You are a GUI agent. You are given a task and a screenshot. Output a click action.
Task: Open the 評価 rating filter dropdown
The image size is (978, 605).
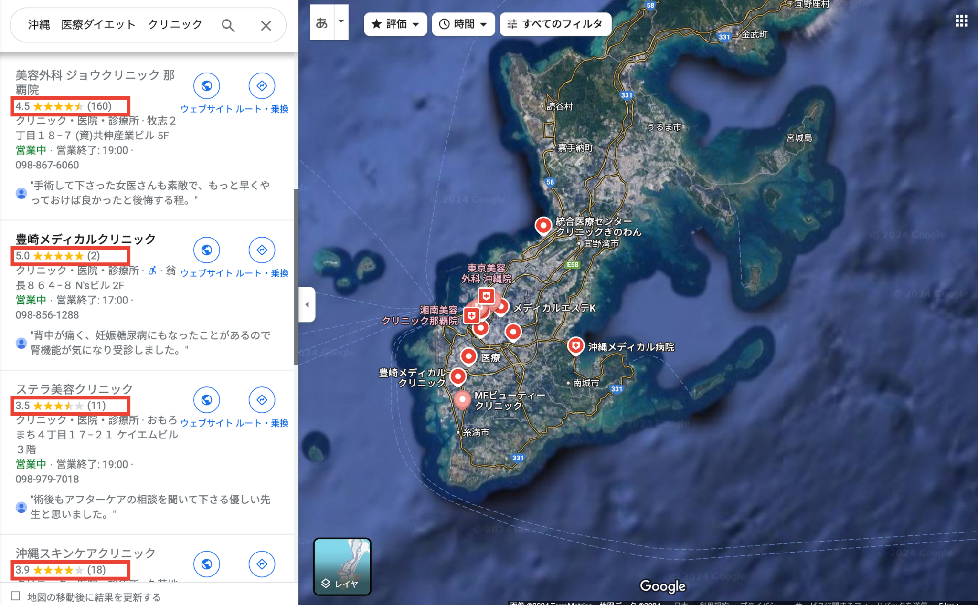[x=395, y=24]
